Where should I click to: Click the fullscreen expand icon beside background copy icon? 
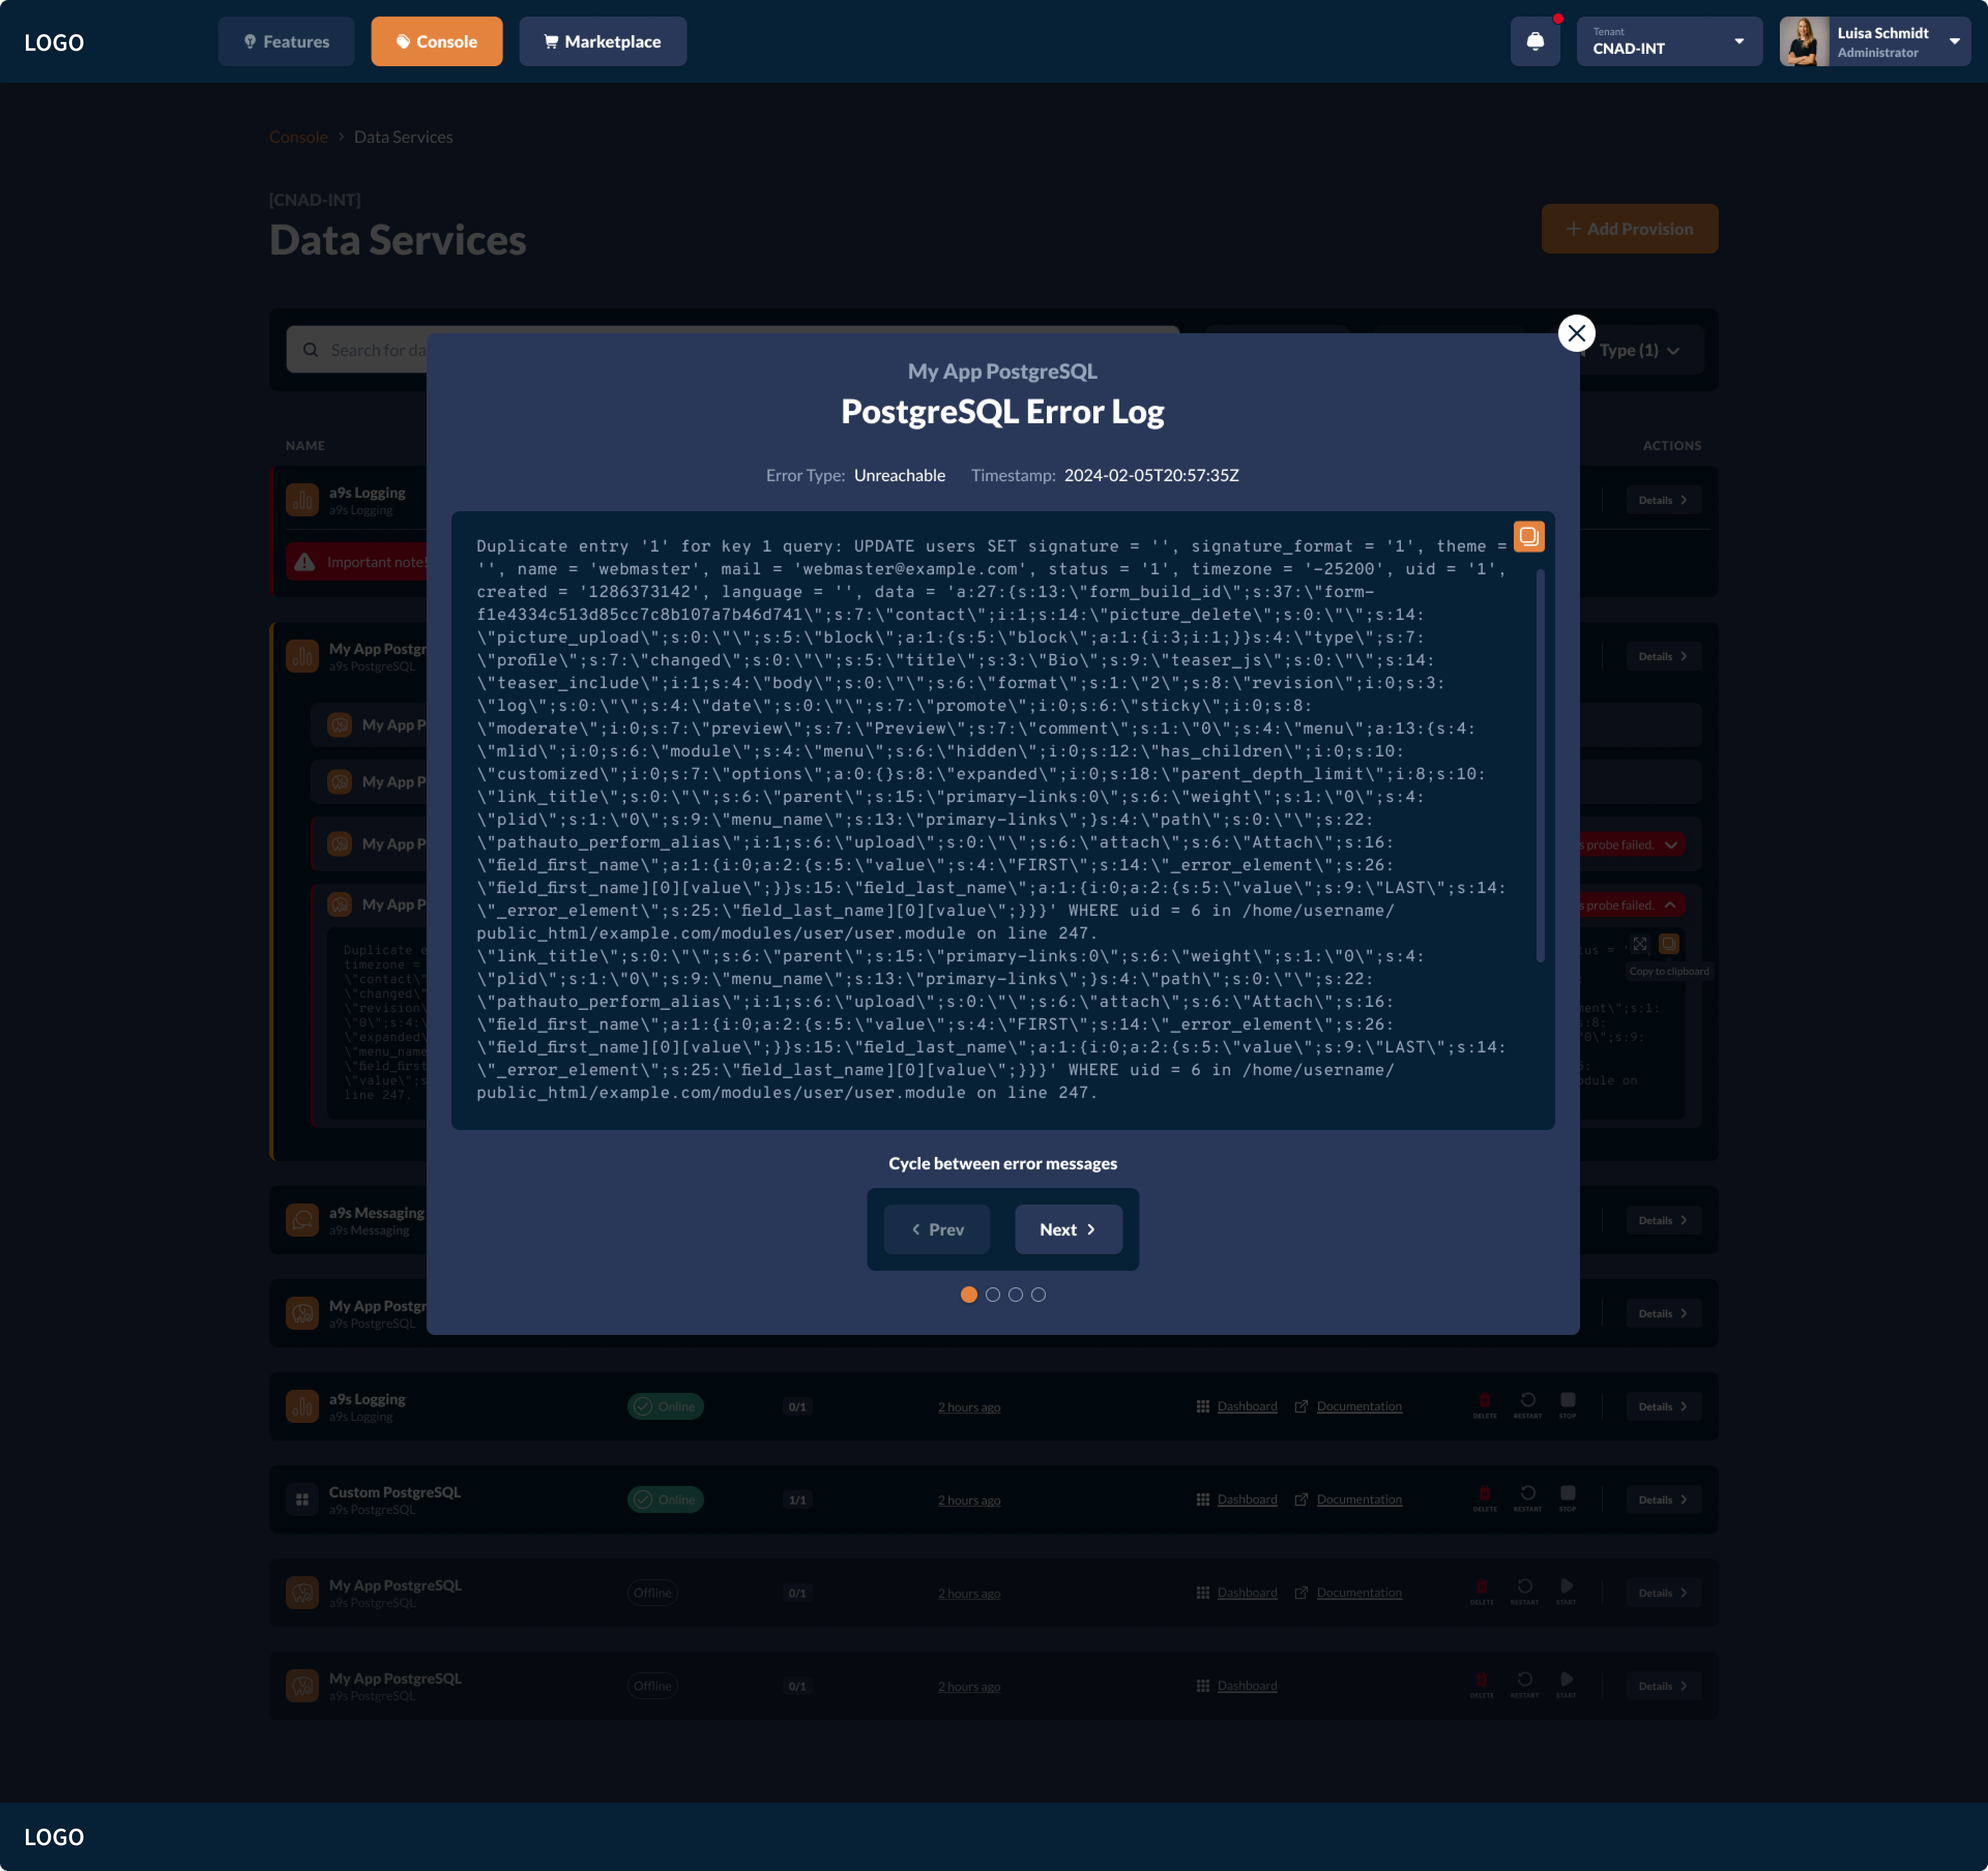coord(1640,943)
